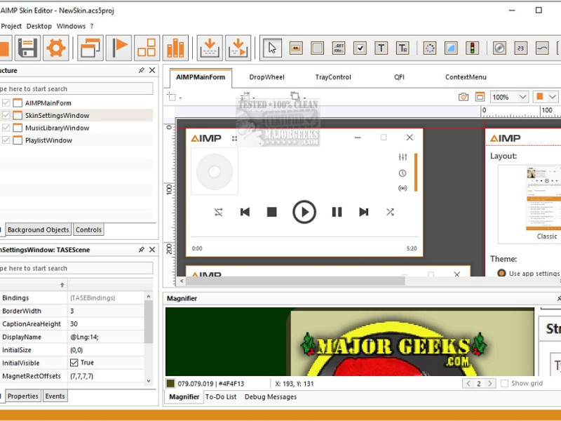Click the Play button in AIMP preview
This screenshot has height=421, width=561.
tap(304, 212)
